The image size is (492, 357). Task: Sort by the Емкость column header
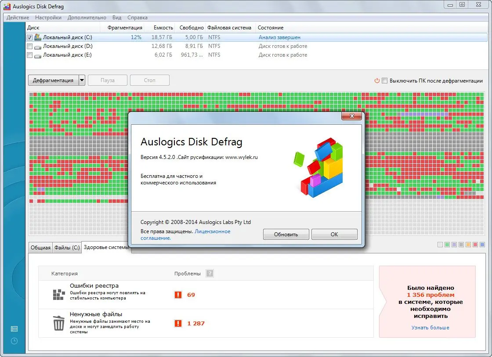pyautogui.click(x=160, y=28)
